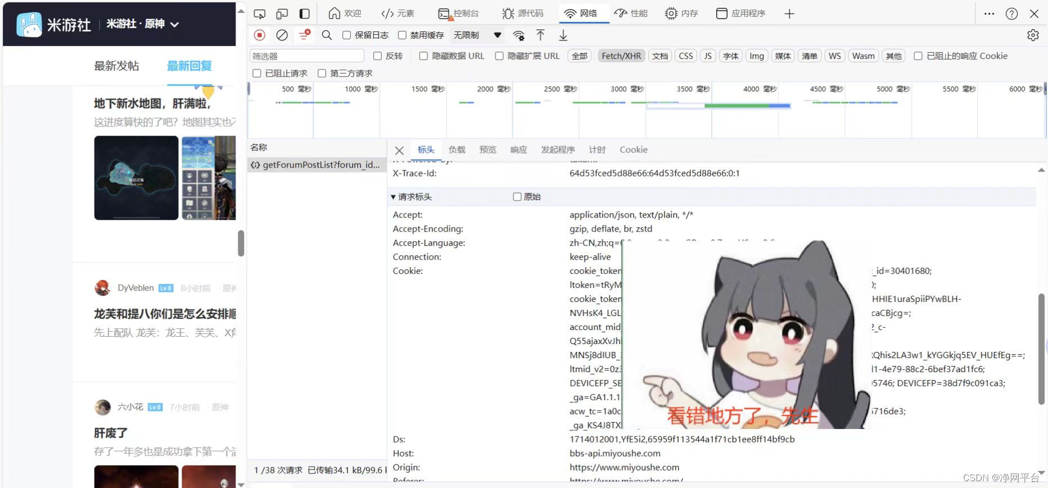Export HAR file download arrow
The height and width of the screenshot is (488, 1048).
563,35
